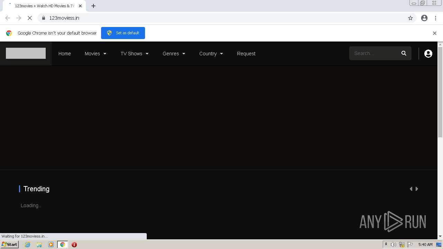Viewport: 443px width, 249px height.
Task: Dismiss the default browser notification bar
Action: point(435,33)
